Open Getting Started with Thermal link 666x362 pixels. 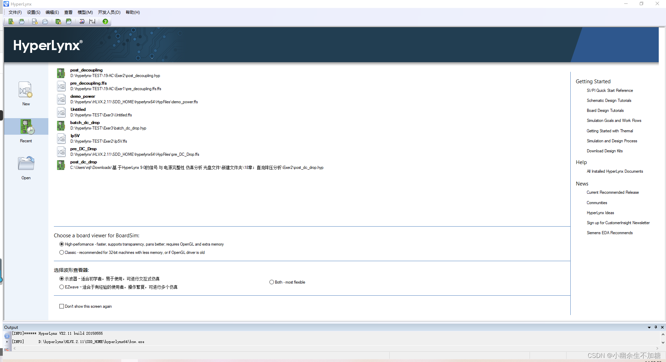tap(610, 131)
